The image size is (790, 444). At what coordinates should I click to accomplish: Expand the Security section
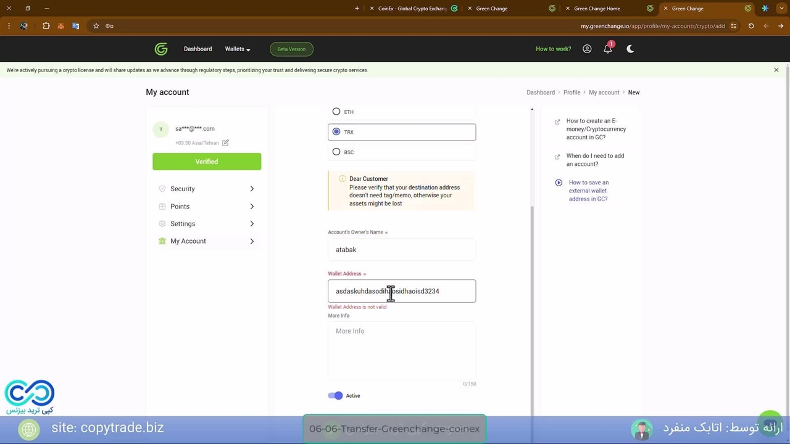pyautogui.click(x=206, y=189)
